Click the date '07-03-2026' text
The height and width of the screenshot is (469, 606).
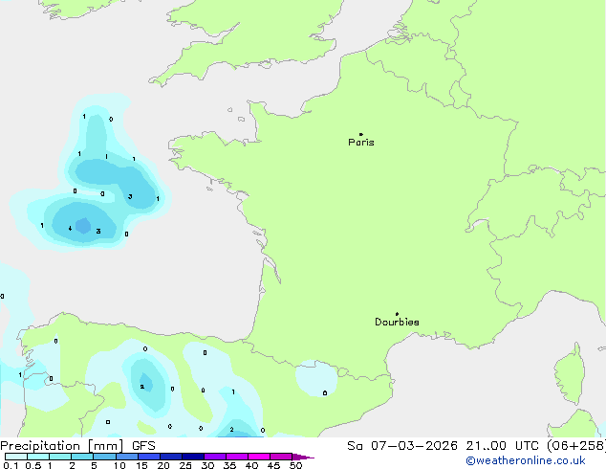414,446
